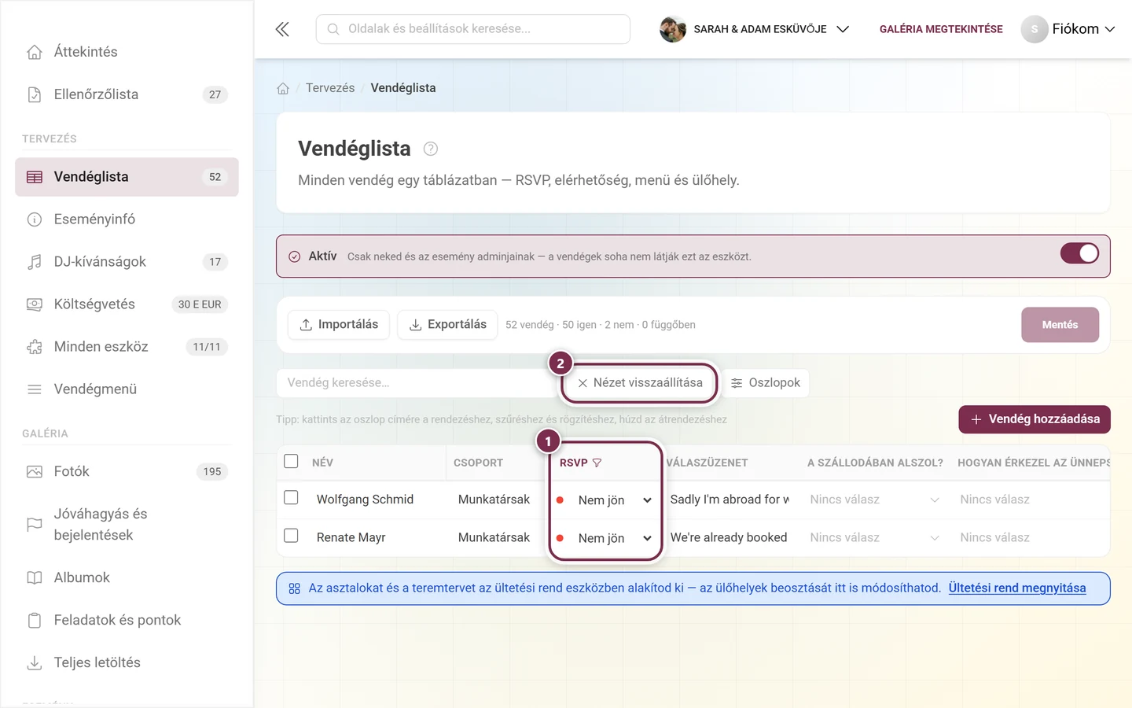Click Tervezés in the breadcrumb
This screenshot has width=1132, height=708.
pos(330,88)
